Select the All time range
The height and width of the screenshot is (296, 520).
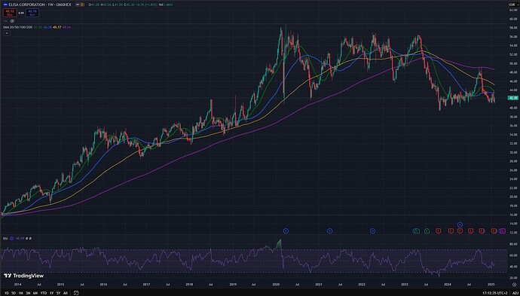point(66,293)
